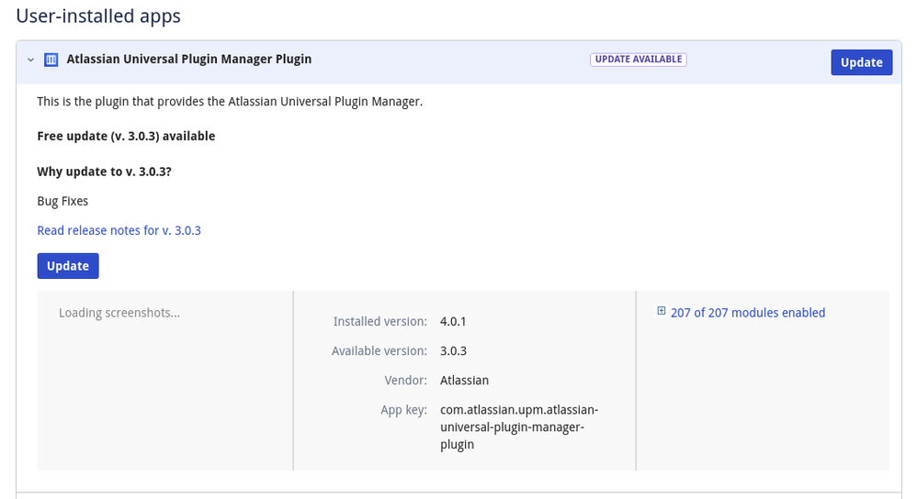
Task: Click the Vendor value Atlassian
Action: pyautogui.click(x=464, y=381)
